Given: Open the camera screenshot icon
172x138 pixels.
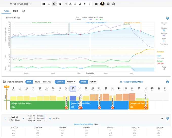Looking at the screenshot, I should point(108,4).
